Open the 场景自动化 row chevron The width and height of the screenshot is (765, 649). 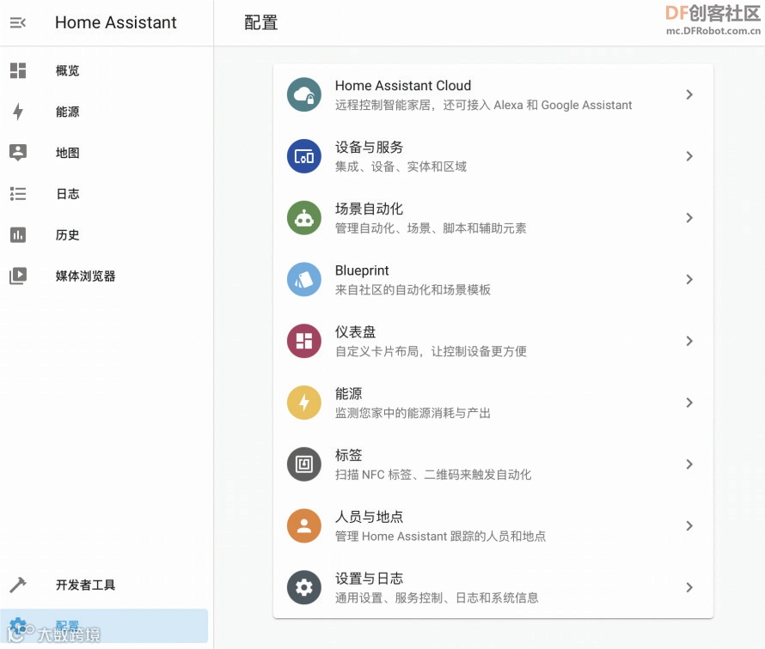pyautogui.click(x=688, y=218)
